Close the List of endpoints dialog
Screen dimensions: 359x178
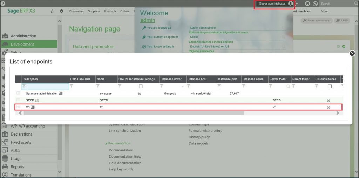pyautogui.click(x=352, y=53)
